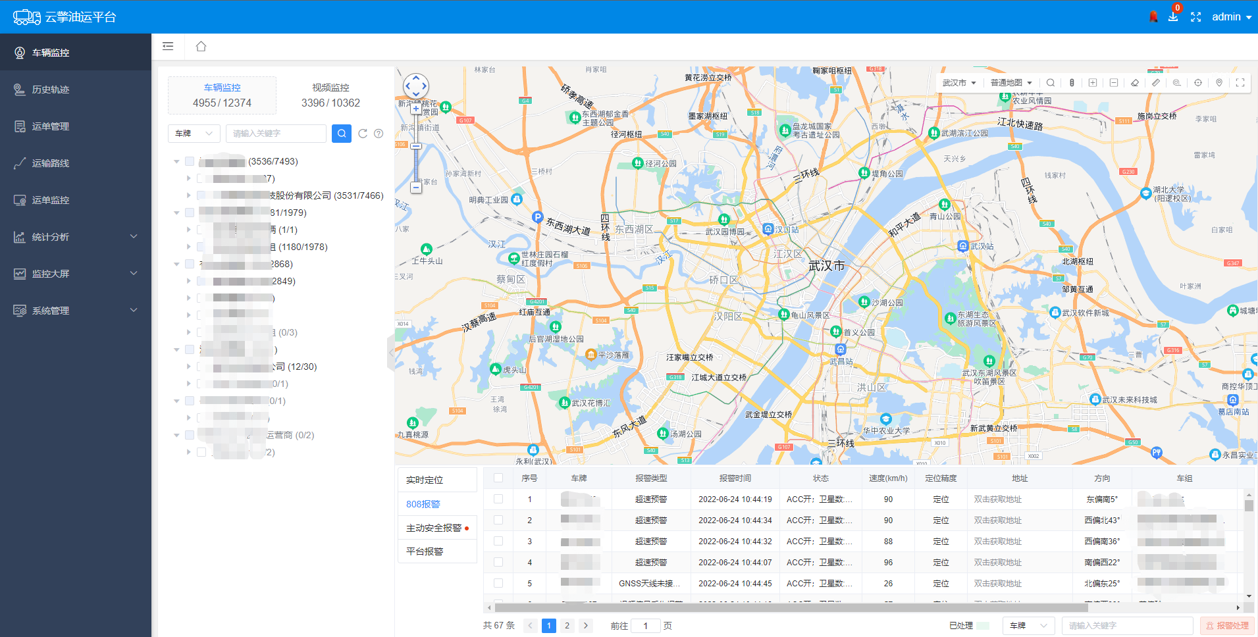
Task: Tick the first vehicle group tree checkbox
Action: pyautogui.click(x=190, y=161)
